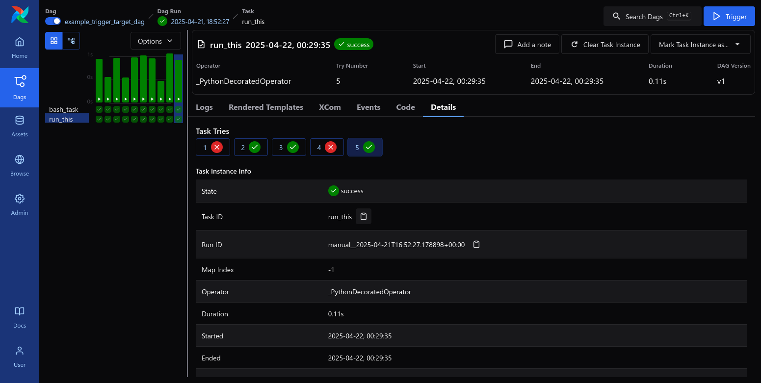Open Mark Task Instance as dropdown
The image size is (761, 383).
(x=700, y=44)
